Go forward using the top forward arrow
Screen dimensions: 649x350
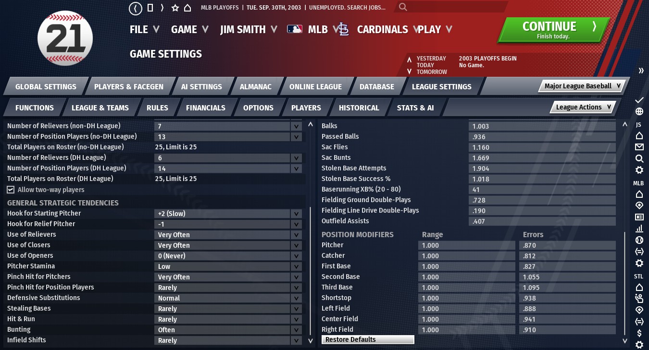162,8
